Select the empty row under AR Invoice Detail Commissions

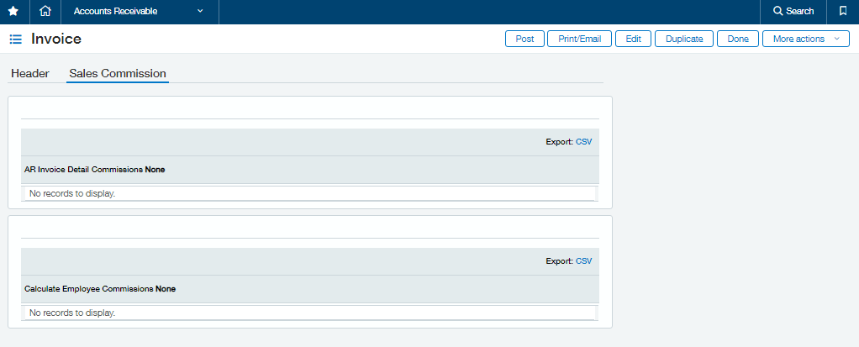tap(310, 193)
